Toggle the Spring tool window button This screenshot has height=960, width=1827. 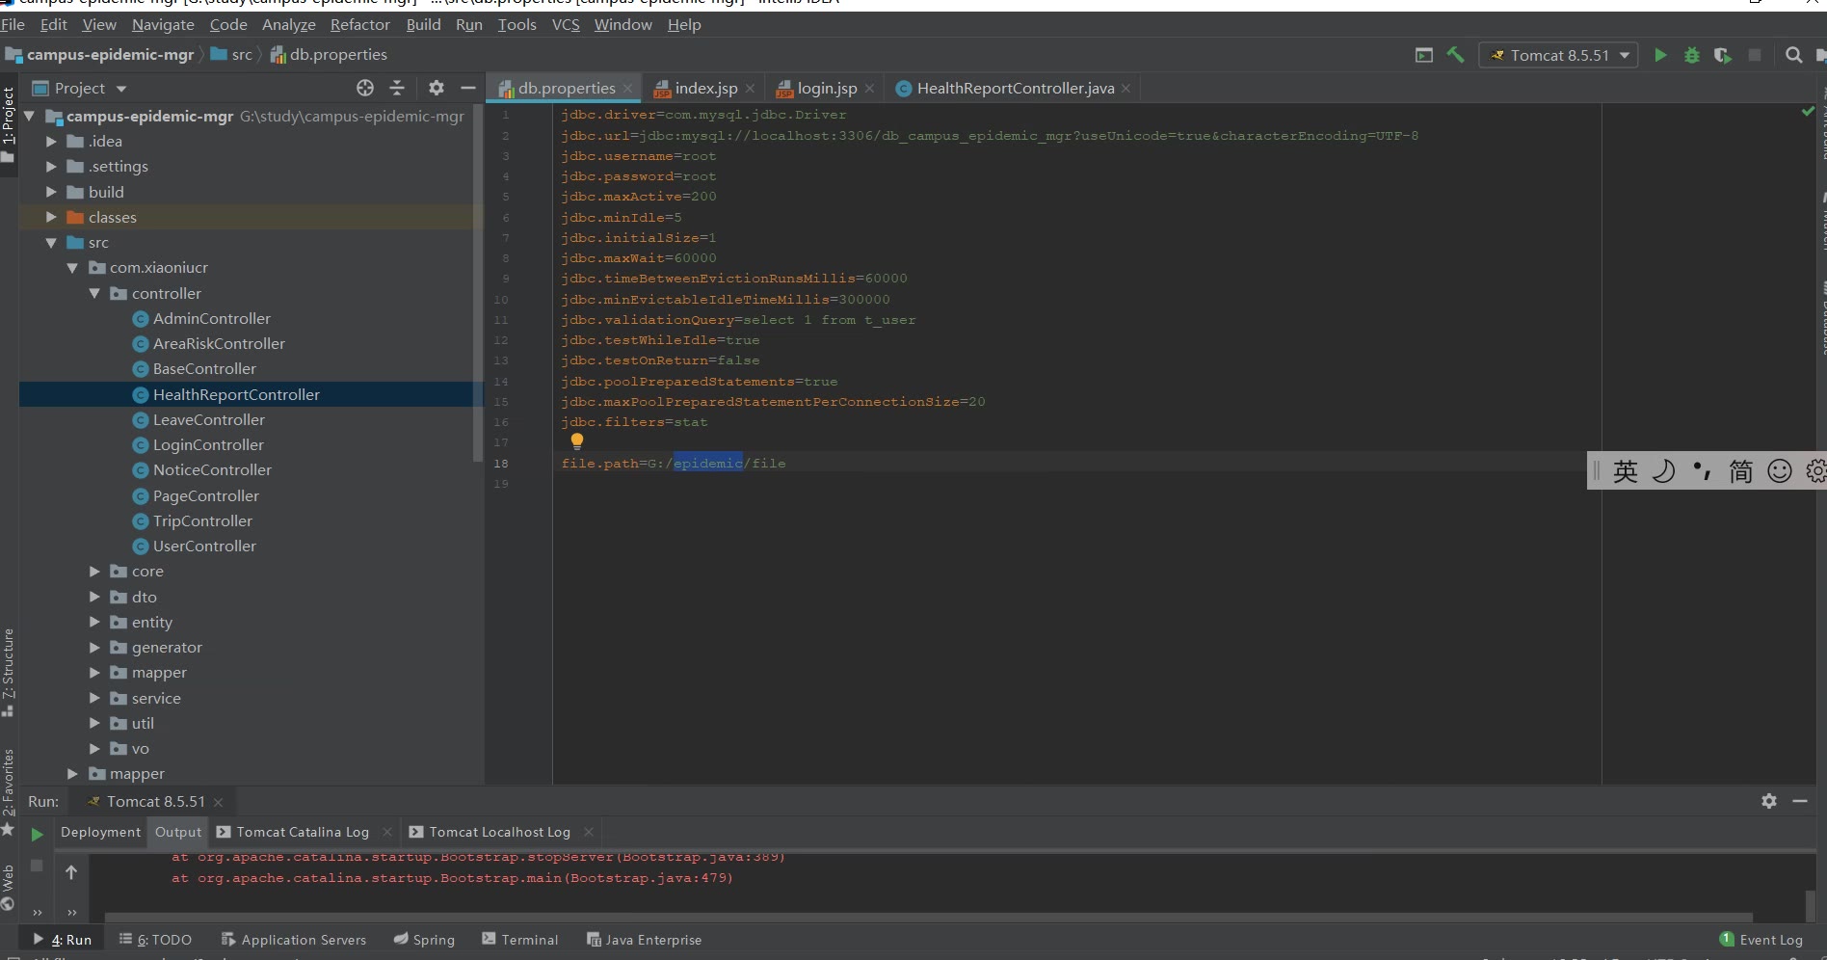(424, 940)
